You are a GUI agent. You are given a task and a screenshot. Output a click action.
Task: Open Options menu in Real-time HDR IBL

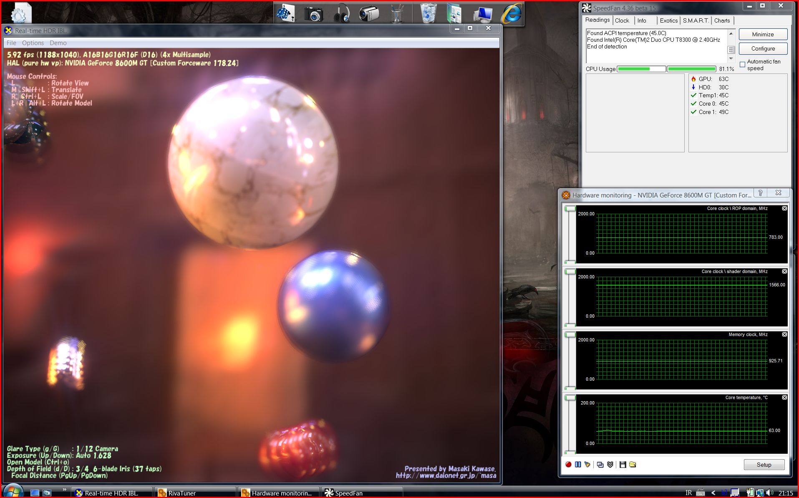(33, 43)
